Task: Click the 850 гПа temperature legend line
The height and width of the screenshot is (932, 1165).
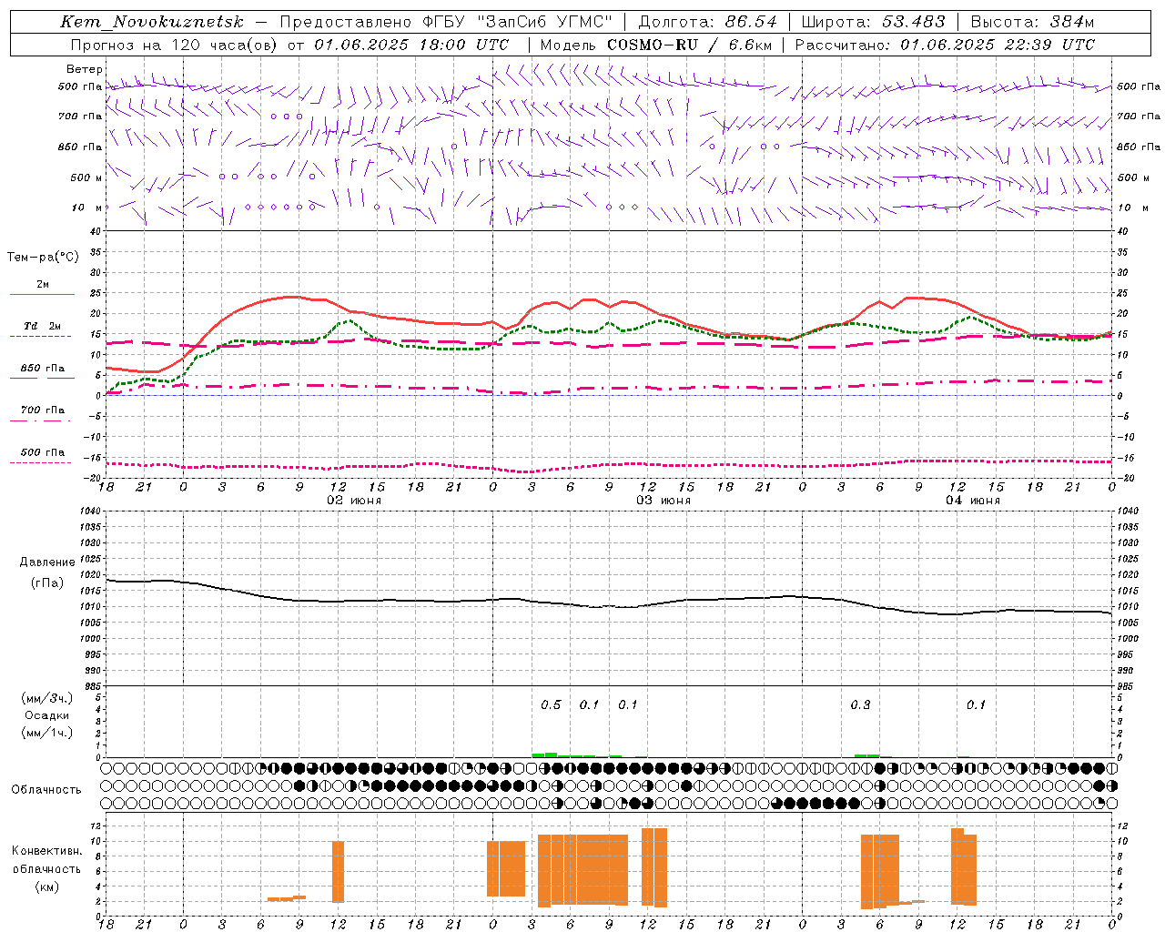Action: point(42,379)
